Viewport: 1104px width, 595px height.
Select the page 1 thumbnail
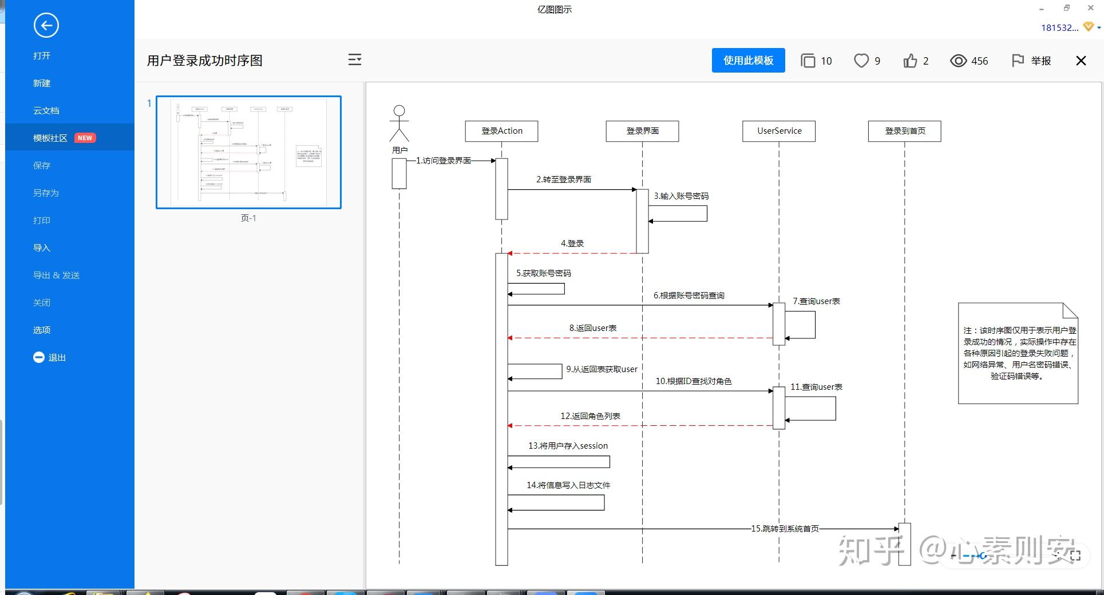click(x=249, y=152)
